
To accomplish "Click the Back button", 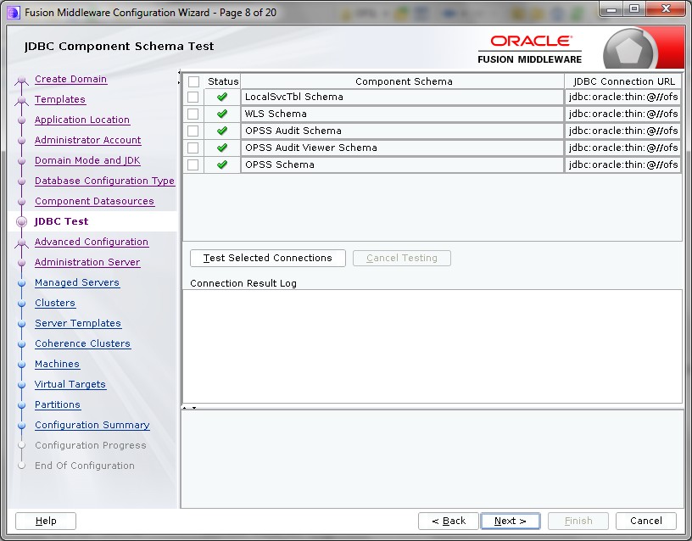I will [x=449, y=521].
